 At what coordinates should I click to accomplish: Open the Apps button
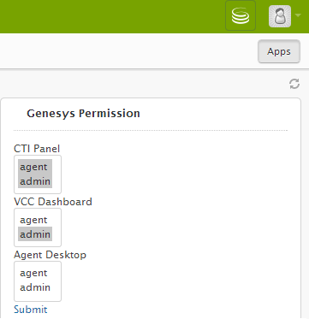(279, 51)
